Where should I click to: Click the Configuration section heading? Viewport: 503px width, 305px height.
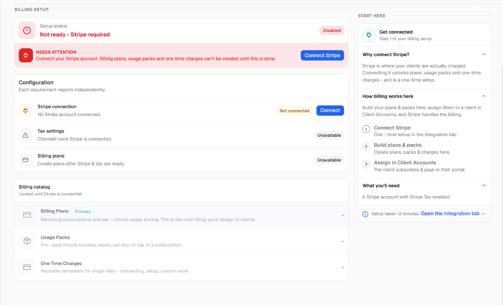(36, 82)
